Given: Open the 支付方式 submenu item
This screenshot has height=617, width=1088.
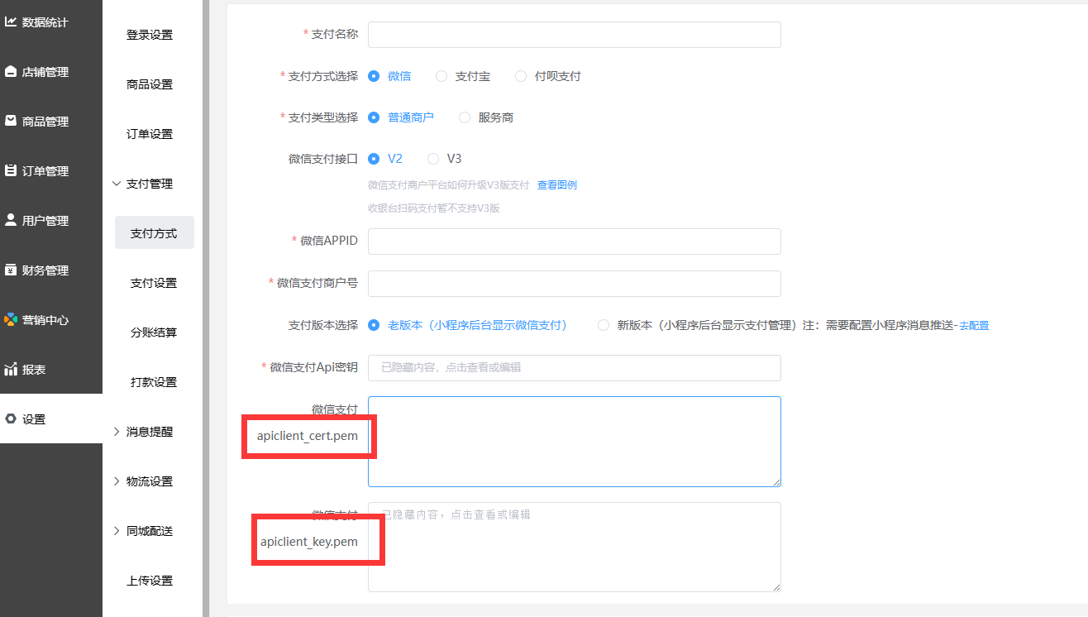Looking at the screenshot, I should 154,233.
